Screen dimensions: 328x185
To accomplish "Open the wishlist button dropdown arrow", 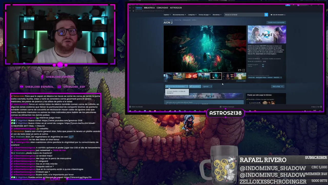I will coord(187,86).
